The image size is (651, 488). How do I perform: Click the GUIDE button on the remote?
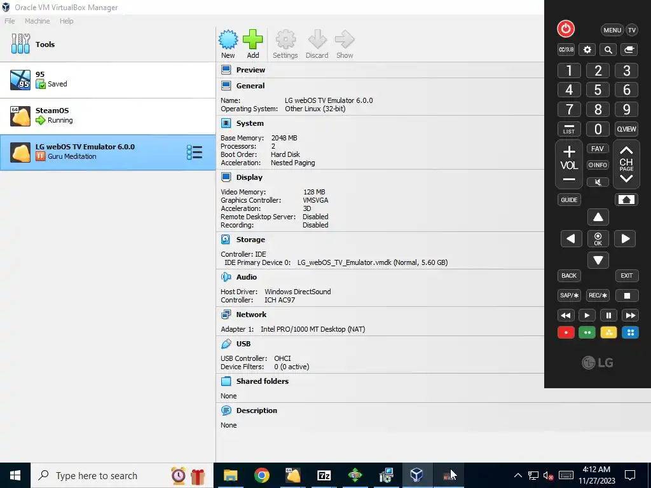(569, 200)
